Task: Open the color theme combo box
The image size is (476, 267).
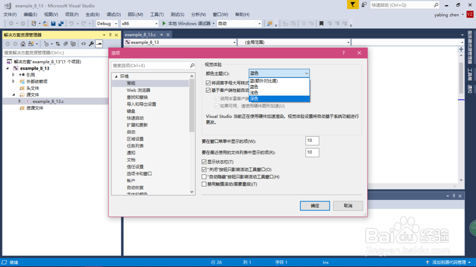Action: coord(279,73)
